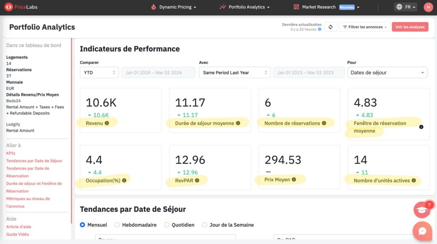Select the Hebdomadaire radio button
437x244 pixels.
[117, 225]
